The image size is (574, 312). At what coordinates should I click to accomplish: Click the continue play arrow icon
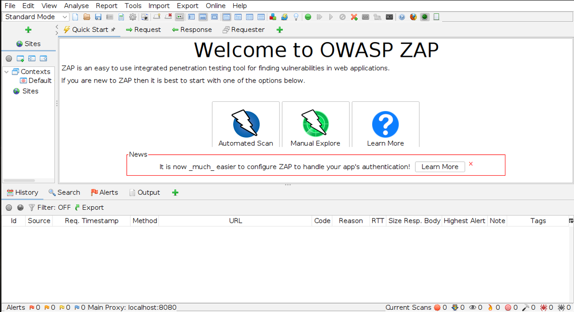[x=331, y=17]
